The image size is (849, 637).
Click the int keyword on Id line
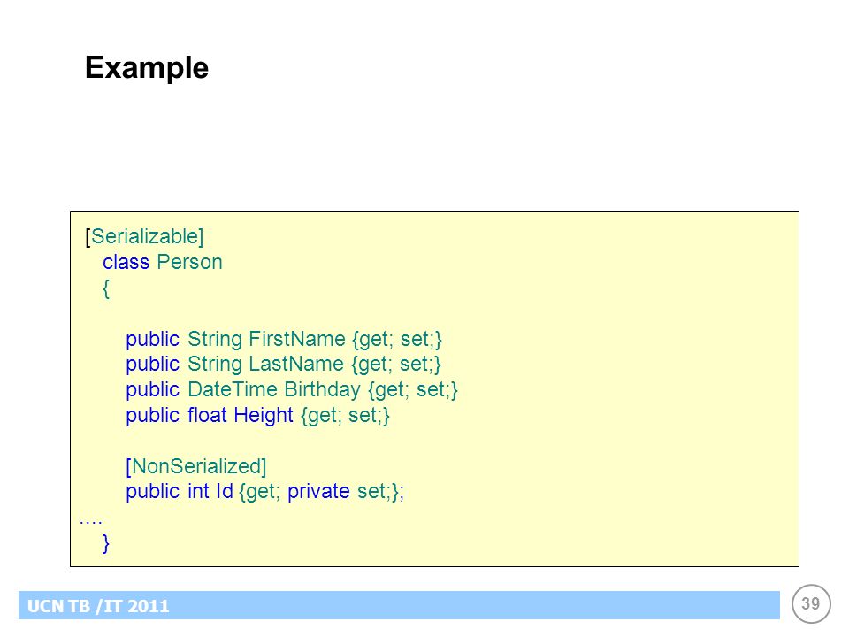point(198,491)
